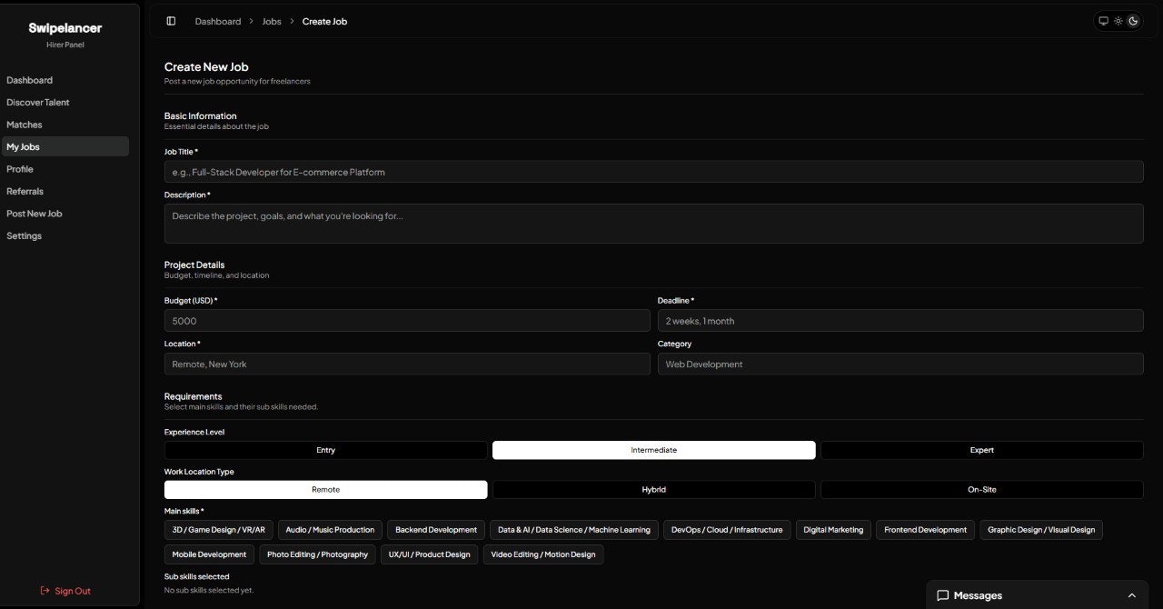Select the Expert experience level

[x=981, y=449]
